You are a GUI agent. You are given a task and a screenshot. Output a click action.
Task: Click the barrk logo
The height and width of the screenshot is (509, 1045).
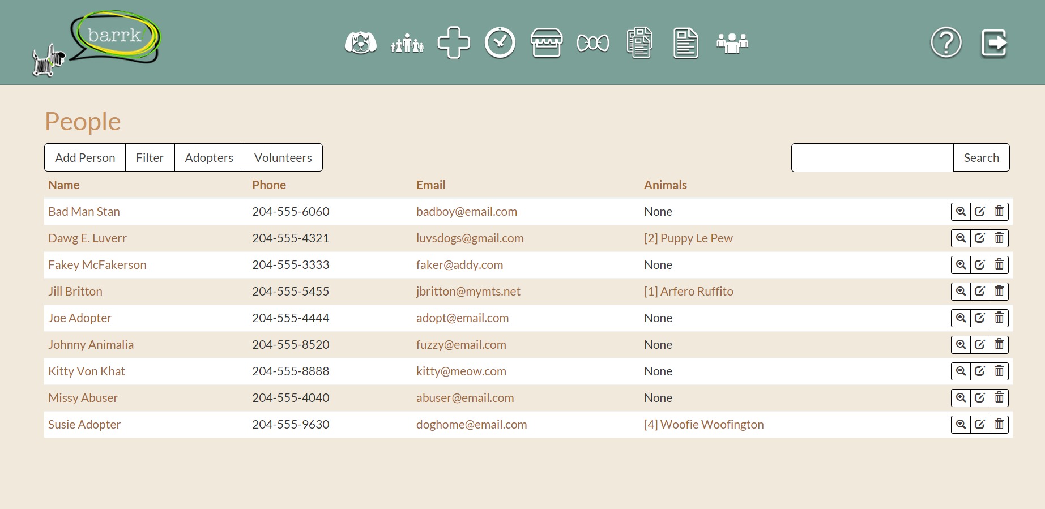tap(96, 43)
